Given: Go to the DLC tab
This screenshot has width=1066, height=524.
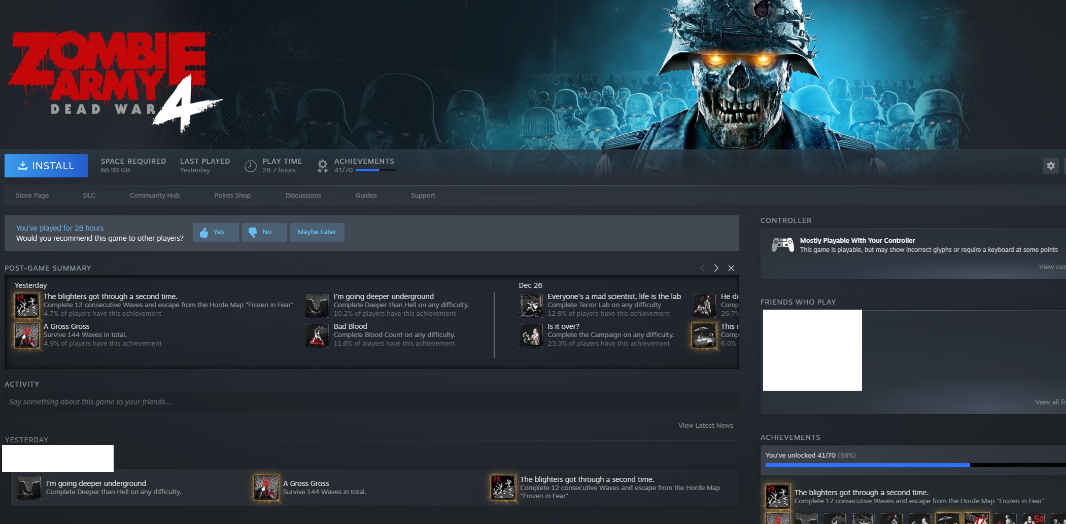Looking at the screenshot, I should coord(89,196).
